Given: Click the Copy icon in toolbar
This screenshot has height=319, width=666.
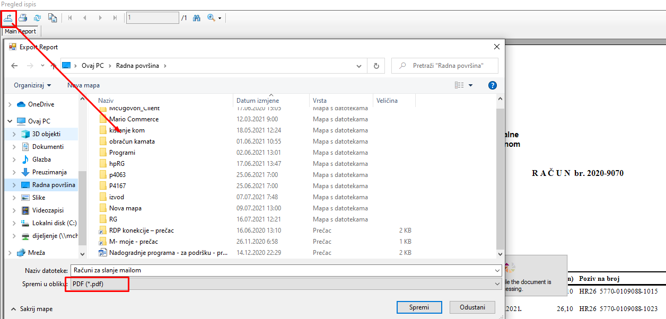Looking at the screenshot, I should (52, 18).
